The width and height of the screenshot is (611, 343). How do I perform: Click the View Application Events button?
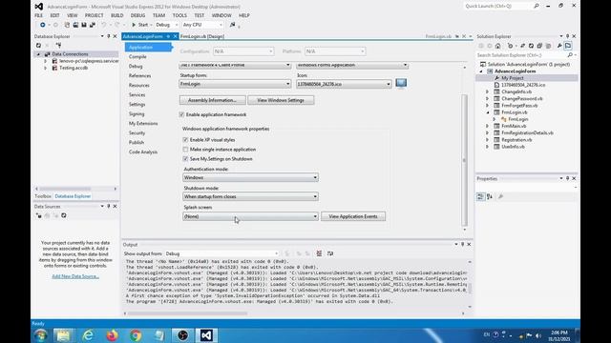tap(353, 216)
